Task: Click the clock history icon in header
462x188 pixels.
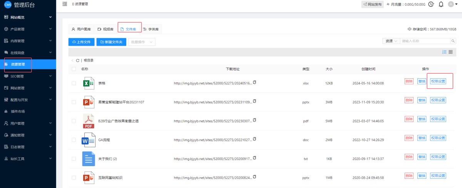Action: (431, 4)
